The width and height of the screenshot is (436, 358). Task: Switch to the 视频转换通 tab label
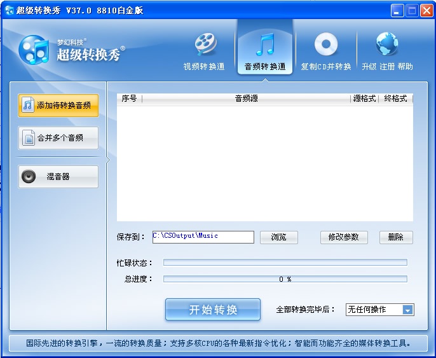(204, 67)
